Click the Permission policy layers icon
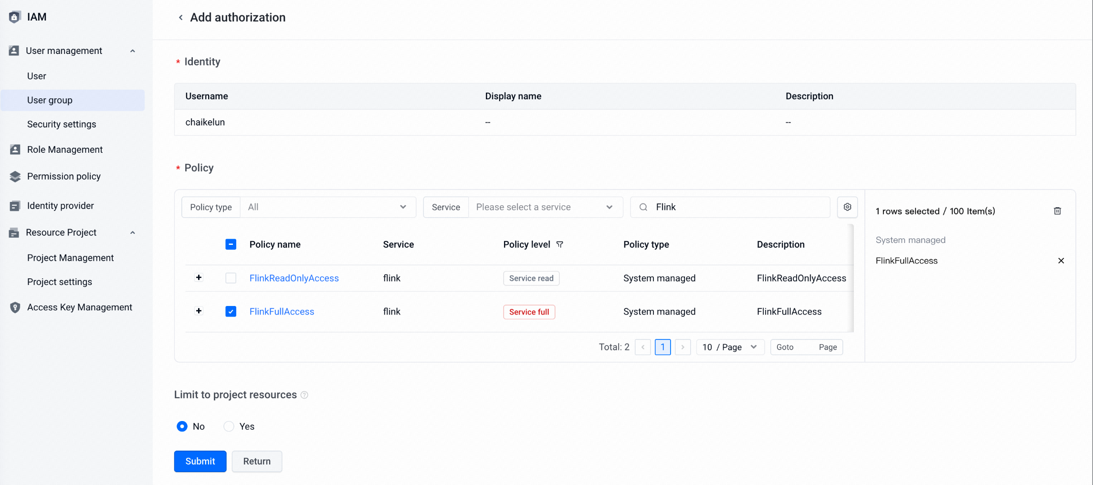The width and height of the screenshot is (1093, 485). click(x=15, y=176)
